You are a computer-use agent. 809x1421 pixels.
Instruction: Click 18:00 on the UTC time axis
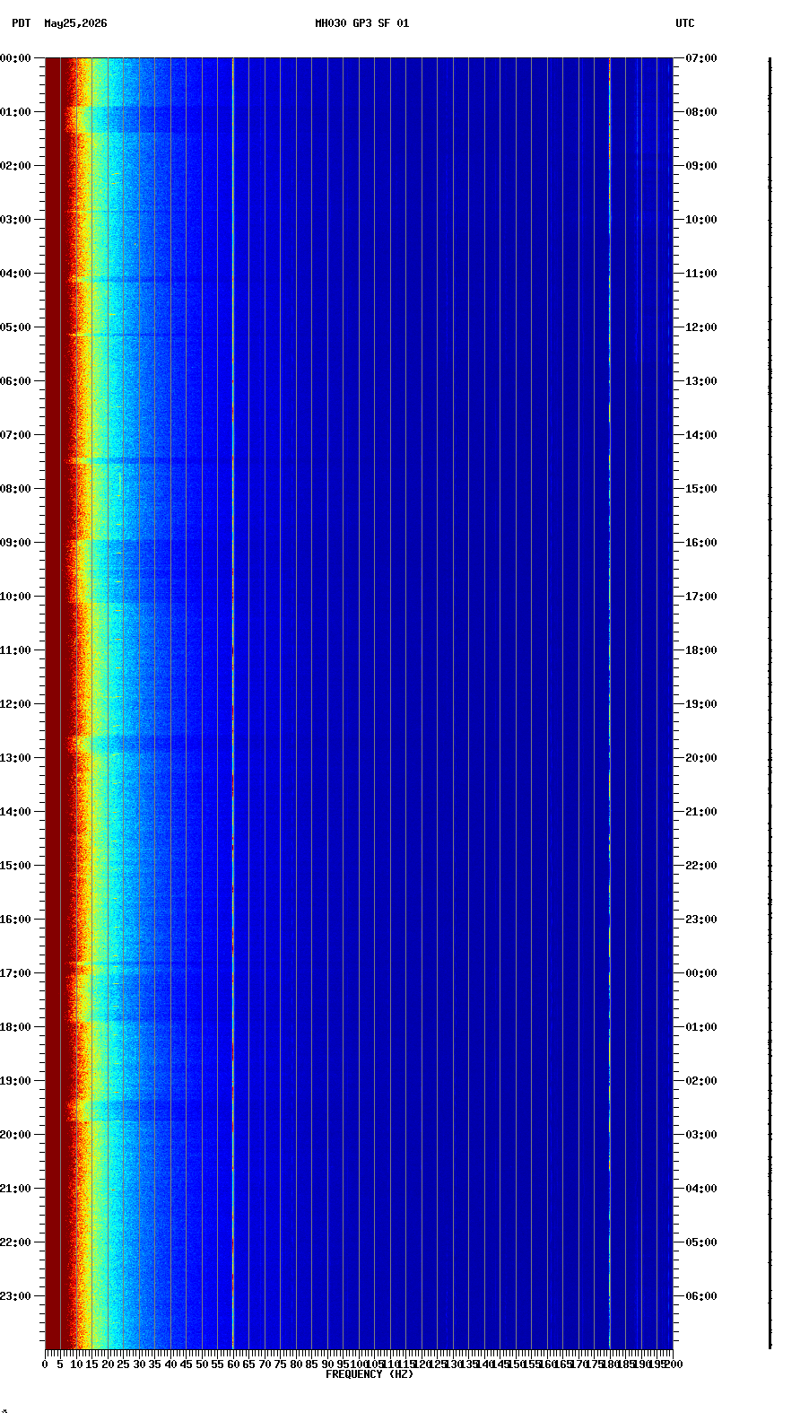tap(701, 650)
